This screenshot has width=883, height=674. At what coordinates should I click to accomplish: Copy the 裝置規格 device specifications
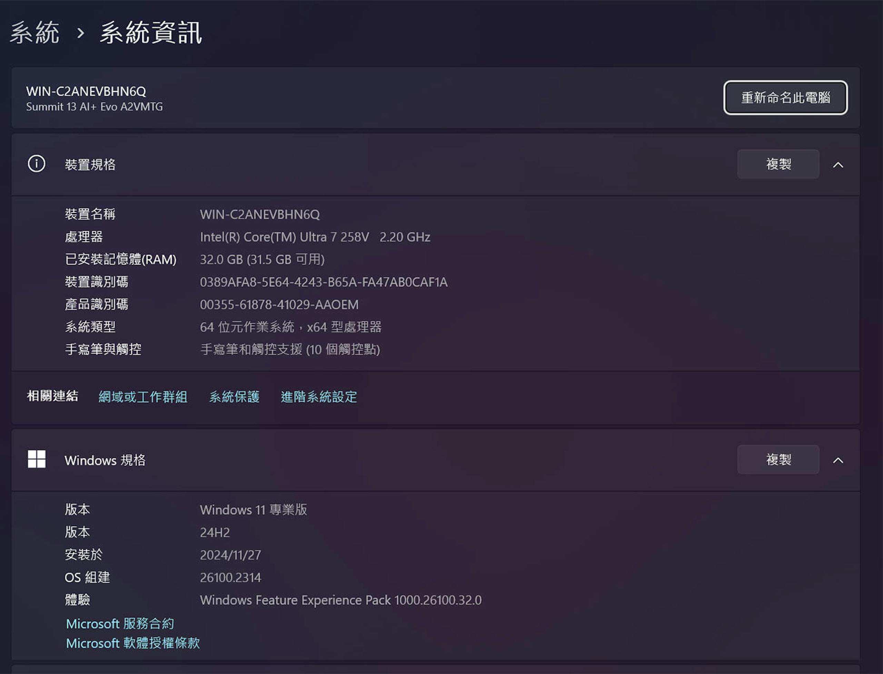(x=778, y=164)
